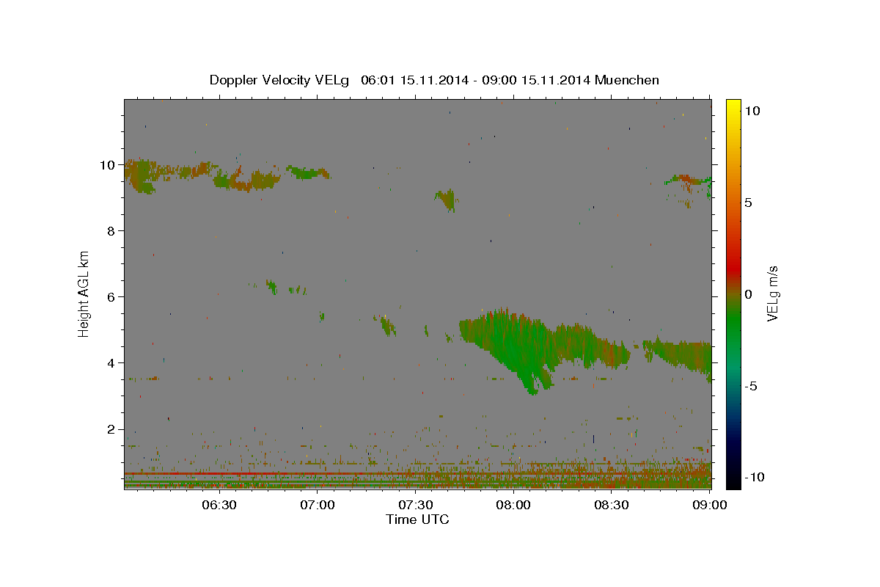The image size is (880, 587).
Task: Click the 'Muenchen' location in the title
Action: [x=627, y=80]
